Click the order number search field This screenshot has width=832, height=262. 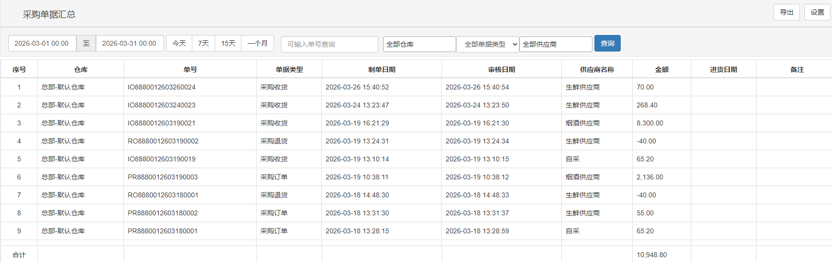coord(329,44)
